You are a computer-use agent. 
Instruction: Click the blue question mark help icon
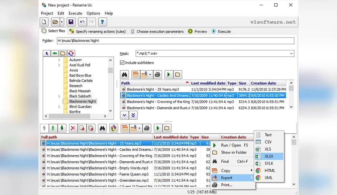click(x=102, y=22)
